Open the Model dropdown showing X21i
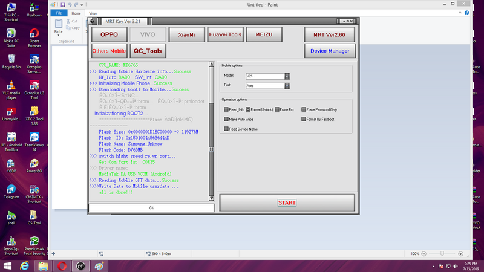 287,76
